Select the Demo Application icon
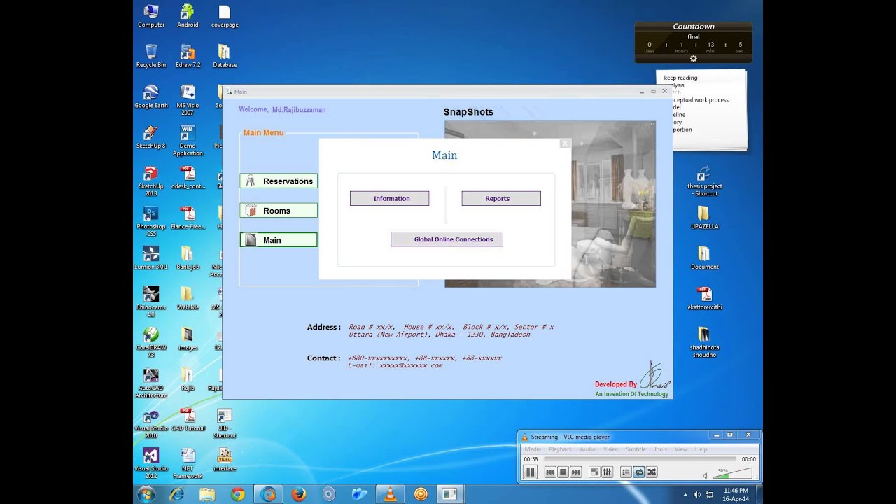 click(x=188, y=141)
